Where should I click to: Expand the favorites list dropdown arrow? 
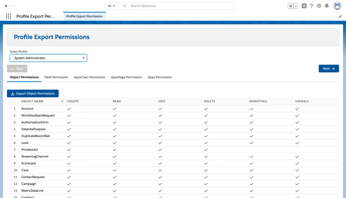[x=296, y=6]
